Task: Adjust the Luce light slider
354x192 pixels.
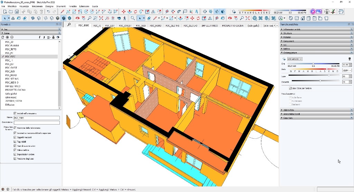Action: tap(314, 75)
